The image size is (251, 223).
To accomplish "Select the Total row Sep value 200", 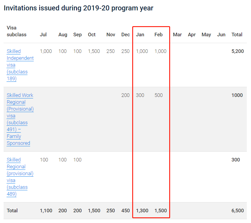I will tap(78, 211).
